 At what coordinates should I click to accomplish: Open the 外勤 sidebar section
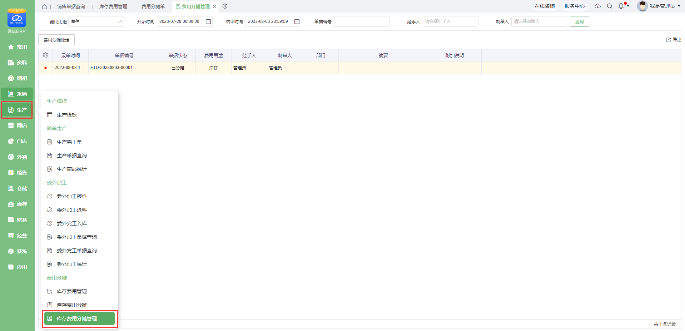coord(17,157)
